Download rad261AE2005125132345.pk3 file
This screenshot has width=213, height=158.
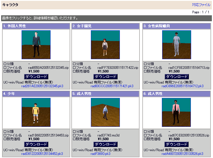[x=42, y=86]
